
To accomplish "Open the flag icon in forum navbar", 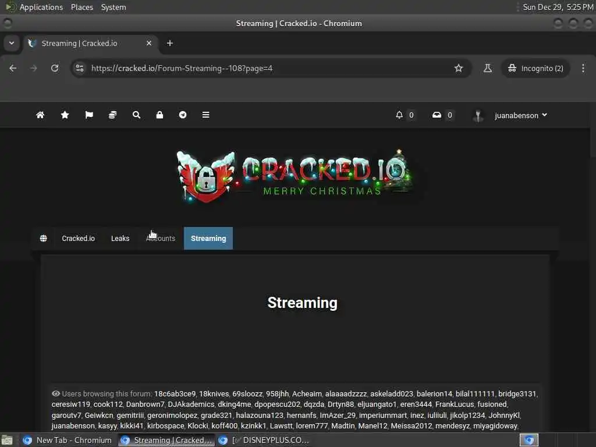I will pos(89,115).
